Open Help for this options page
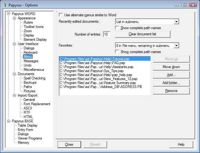 click(181, 144)
